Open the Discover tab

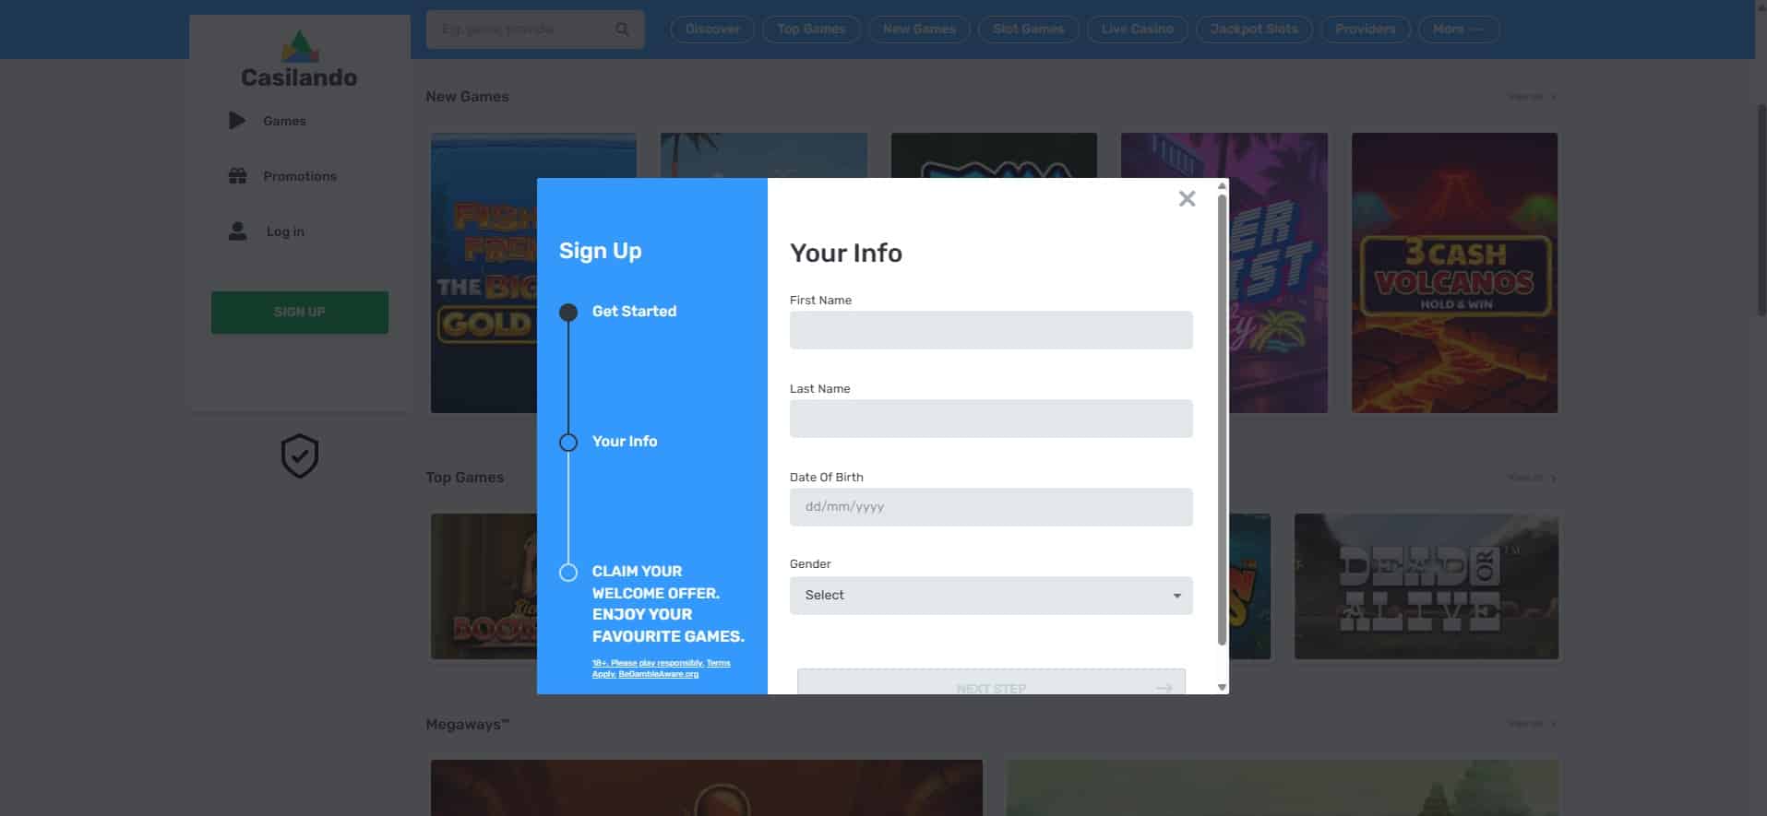click(x=712, y=30)
